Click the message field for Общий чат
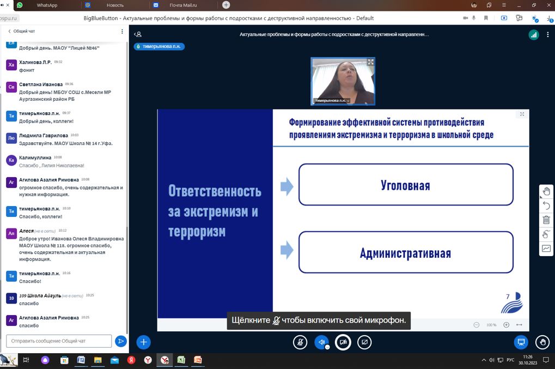 (x=59, y=341)
